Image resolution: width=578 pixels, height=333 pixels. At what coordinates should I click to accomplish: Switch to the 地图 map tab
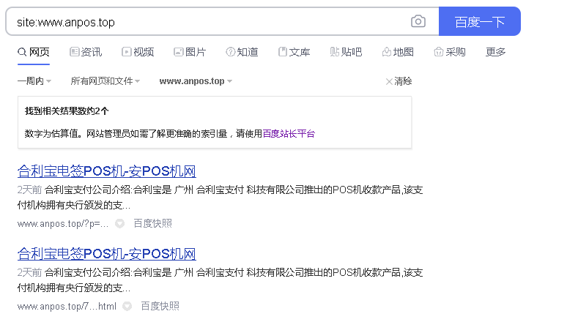(x=398, y=52)
